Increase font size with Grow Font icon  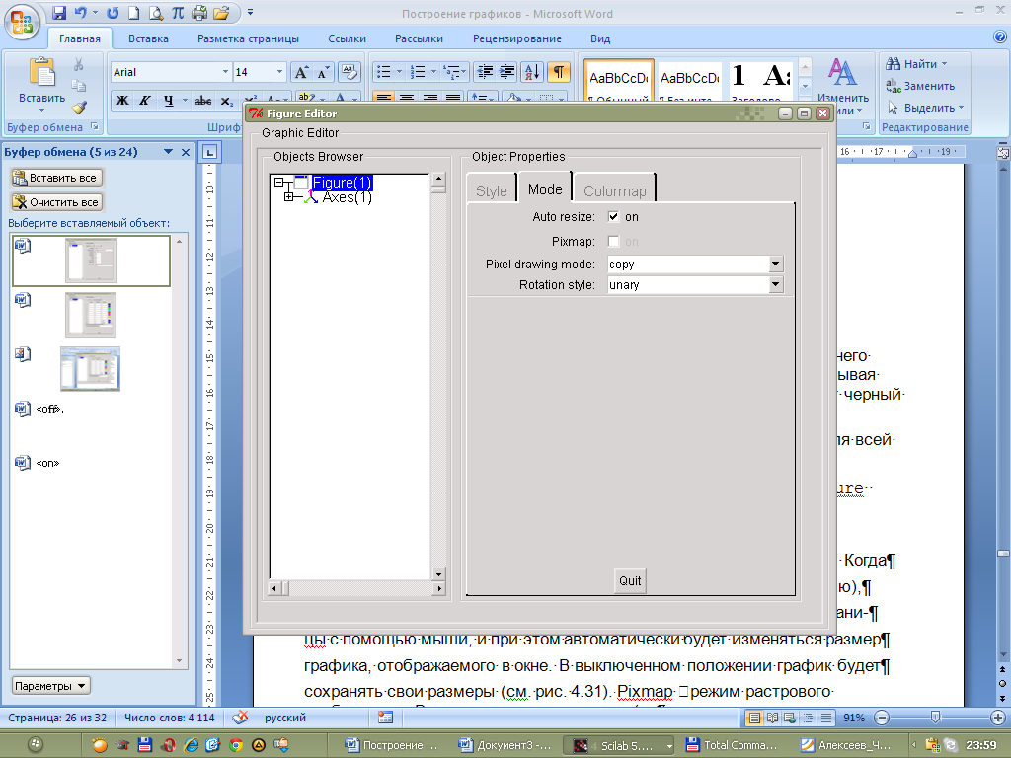click(301, 72)
